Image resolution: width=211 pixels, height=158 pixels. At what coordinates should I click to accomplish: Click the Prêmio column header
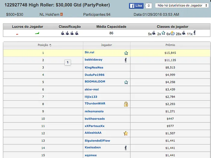tap(170, 45)
